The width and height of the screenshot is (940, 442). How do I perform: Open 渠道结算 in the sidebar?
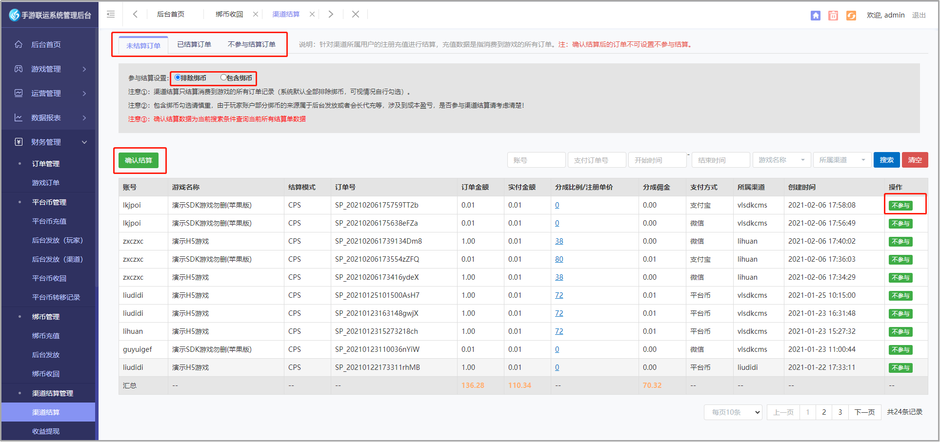(x=48, y=412)
